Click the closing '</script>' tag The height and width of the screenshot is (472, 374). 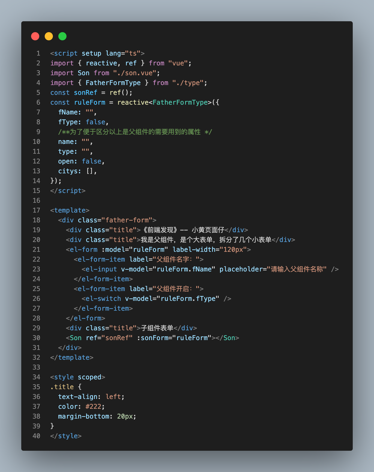[68, 191]
